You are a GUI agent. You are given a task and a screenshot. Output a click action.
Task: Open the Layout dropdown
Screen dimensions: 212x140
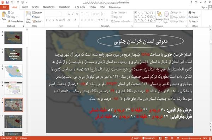(37, 13)
